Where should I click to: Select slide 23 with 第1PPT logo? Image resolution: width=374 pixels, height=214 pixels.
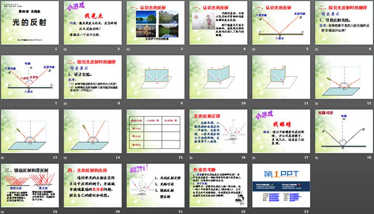(281, 185)
